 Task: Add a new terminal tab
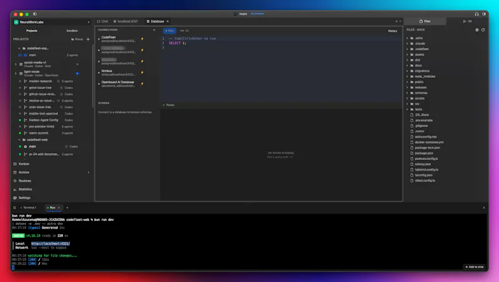click(x=67, y=208)
